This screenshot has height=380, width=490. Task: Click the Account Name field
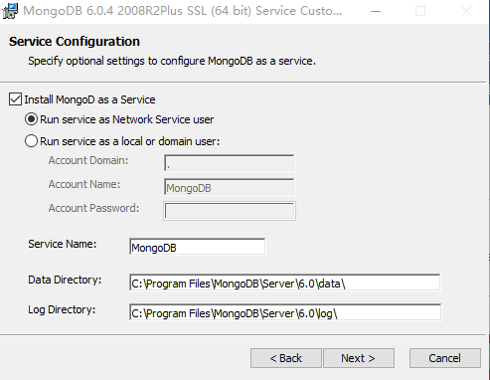(229, 187)
